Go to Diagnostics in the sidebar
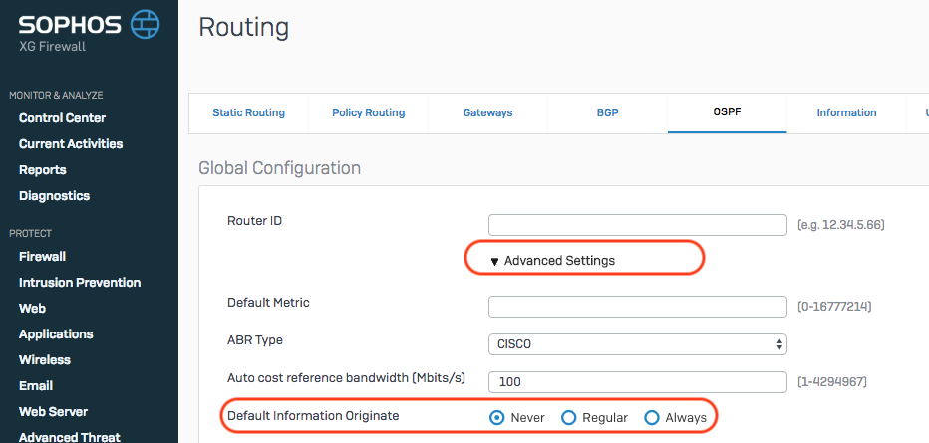Image resolution: width=929 pixels, height=443 pixels. pos(54,196)
